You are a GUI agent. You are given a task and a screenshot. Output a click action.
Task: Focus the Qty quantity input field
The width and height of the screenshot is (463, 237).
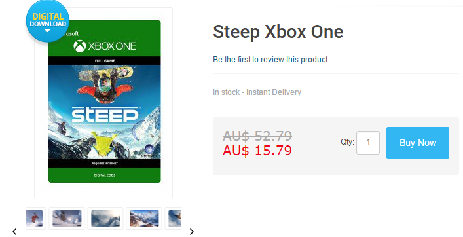[368, 143]
